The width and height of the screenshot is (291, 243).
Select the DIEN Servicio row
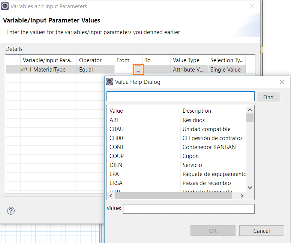pos(142,165)
